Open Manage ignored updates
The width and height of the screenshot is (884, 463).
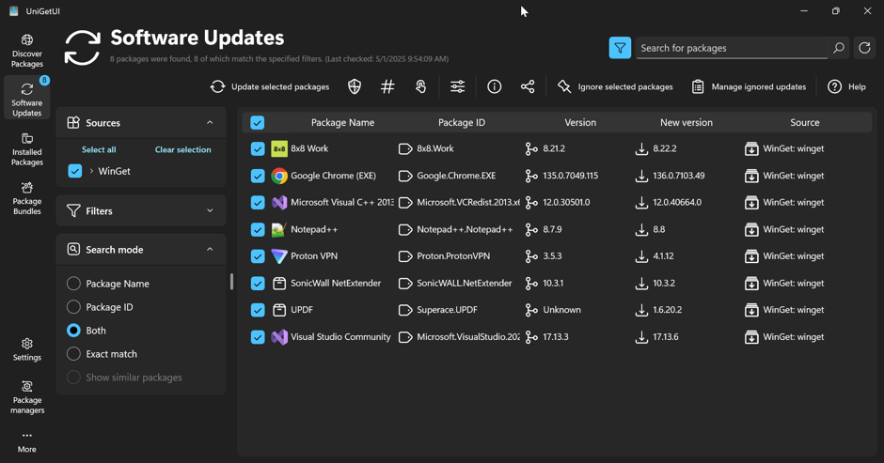click(x=749, y=86)
